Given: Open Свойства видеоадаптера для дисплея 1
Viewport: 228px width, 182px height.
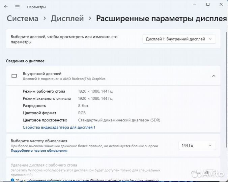Looking at the screenshot, I should pos(59,127).
